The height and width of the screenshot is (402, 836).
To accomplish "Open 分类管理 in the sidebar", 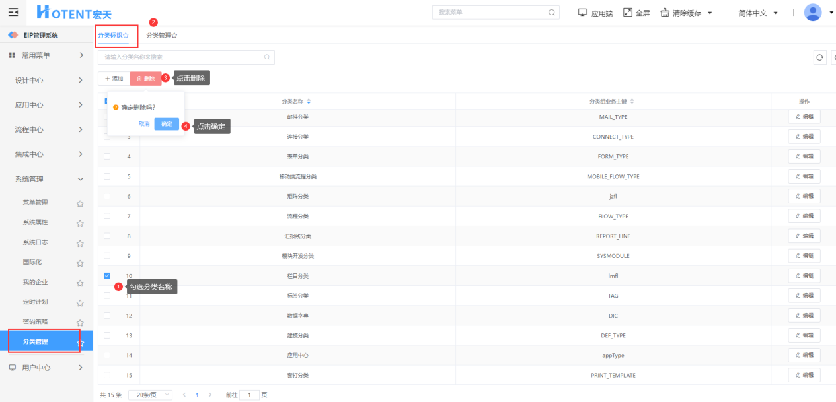I will coord(46,341).
